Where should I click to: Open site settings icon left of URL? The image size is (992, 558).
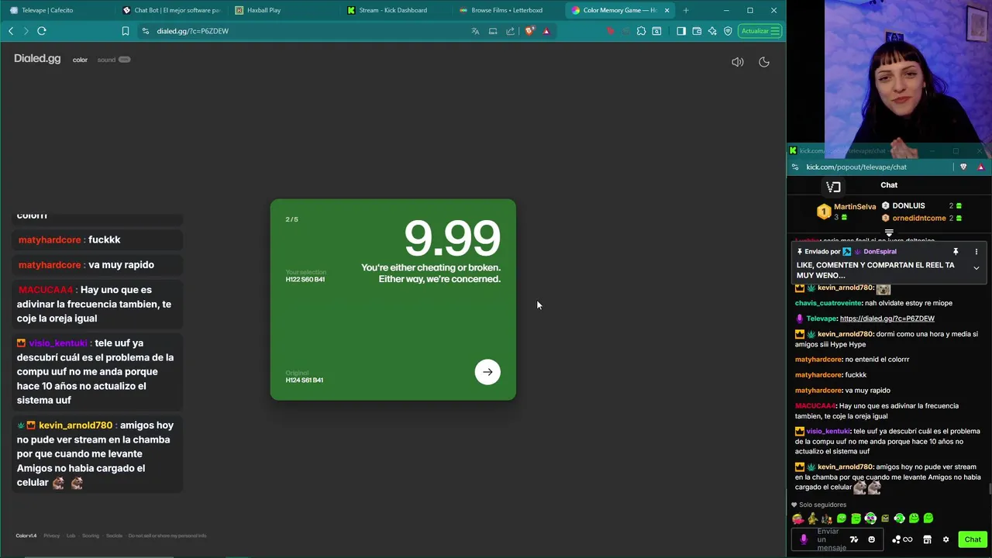(x=146, y=31)
